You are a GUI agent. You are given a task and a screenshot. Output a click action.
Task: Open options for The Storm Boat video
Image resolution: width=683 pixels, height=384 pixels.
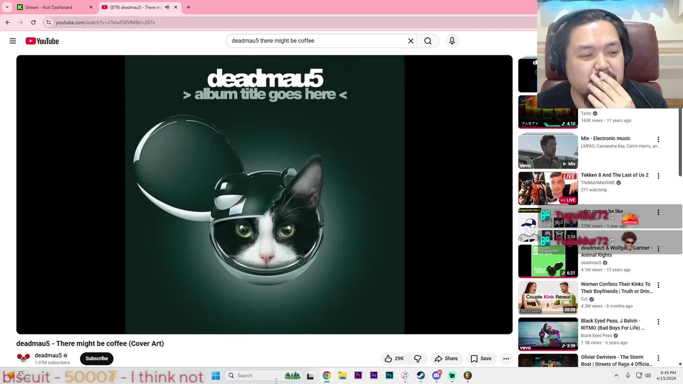(x=658, y=358)
